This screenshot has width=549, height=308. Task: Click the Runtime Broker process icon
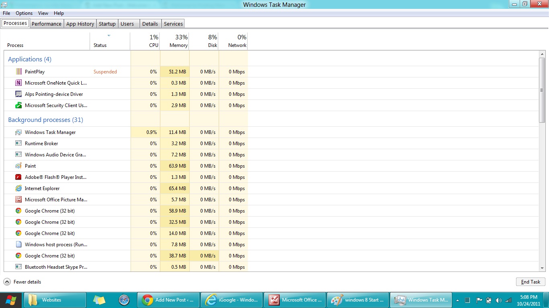18,143
